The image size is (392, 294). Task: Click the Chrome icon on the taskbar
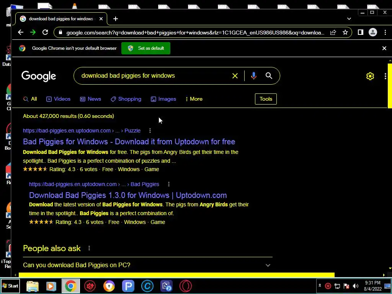click(x=70, y=286)
